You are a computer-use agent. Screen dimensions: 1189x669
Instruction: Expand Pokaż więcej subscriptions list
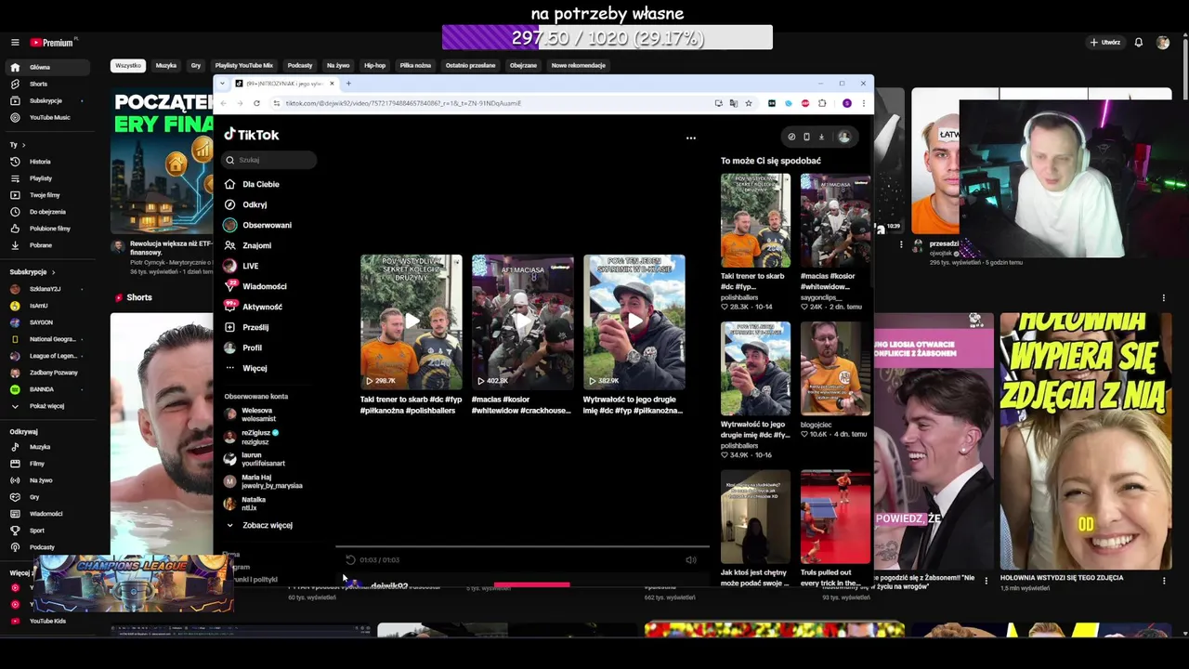click(x=46, y=406)
